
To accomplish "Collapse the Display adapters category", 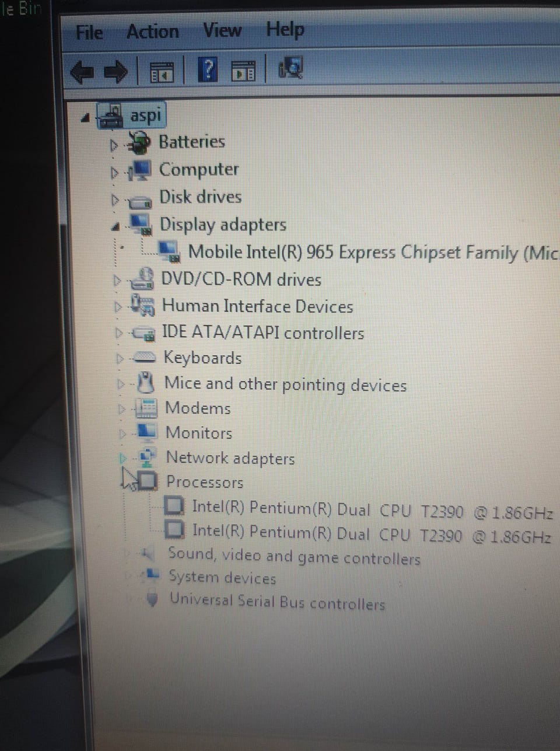I will coord(116,228).
